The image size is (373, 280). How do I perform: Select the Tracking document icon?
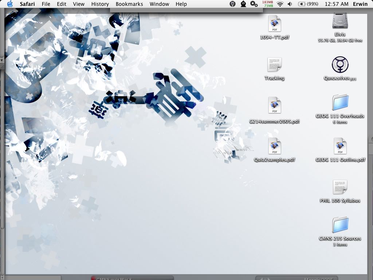(x=275, y=65)
